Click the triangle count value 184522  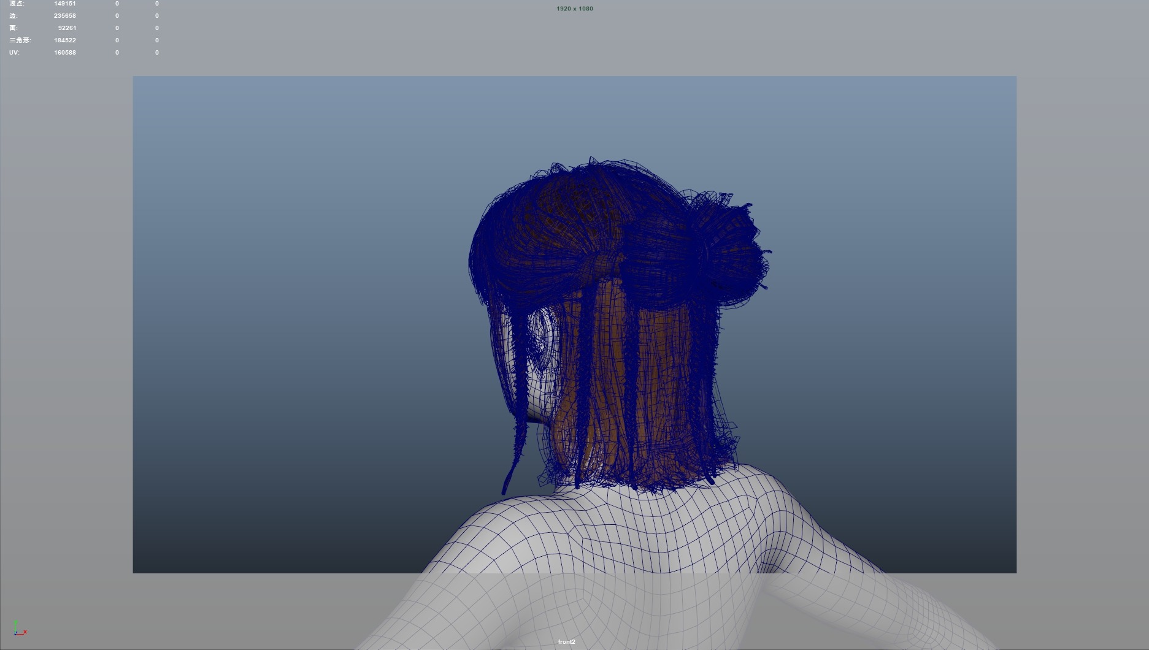[x=65, y=40]
